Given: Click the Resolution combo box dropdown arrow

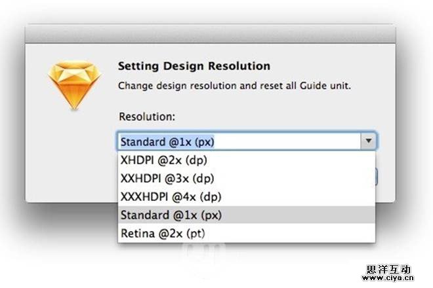Looking at the screenshot, I should (369, 141).
